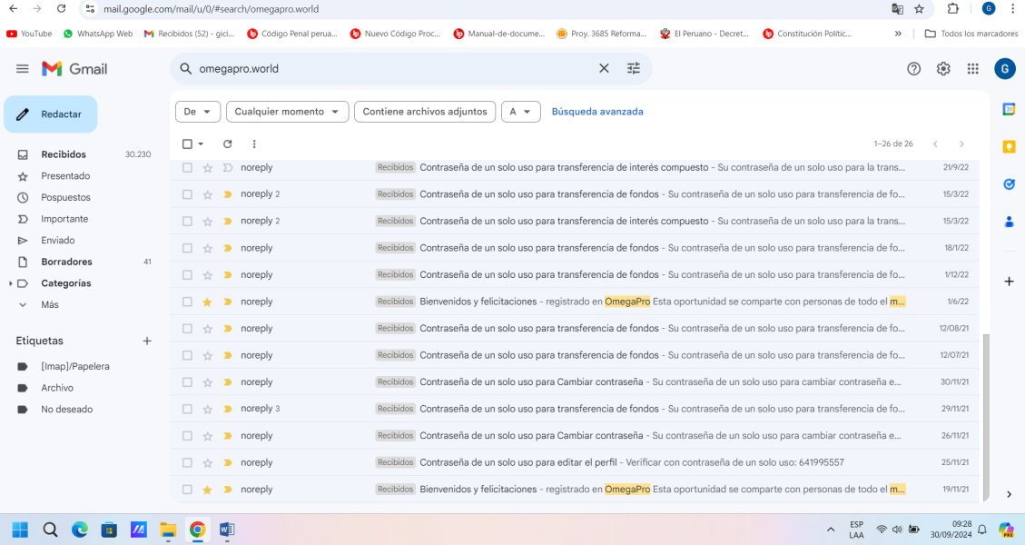Expand the Categorías section
Screen dimensions: 1025x545
(11, 283)
